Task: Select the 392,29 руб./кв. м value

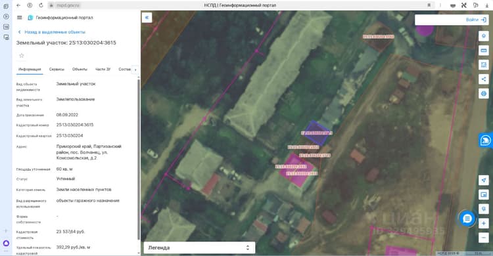Action: [x=73, y=247]
